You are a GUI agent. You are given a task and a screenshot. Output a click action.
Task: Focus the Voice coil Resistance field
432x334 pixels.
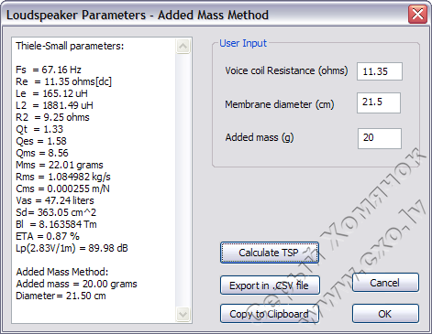[380, 71]
